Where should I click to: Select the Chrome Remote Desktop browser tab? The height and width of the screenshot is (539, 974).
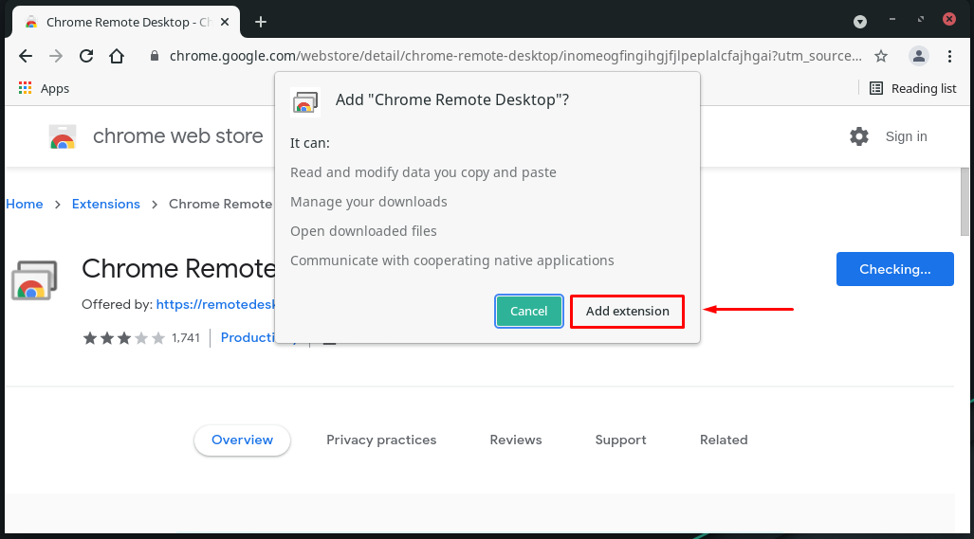tap(126, 23)
